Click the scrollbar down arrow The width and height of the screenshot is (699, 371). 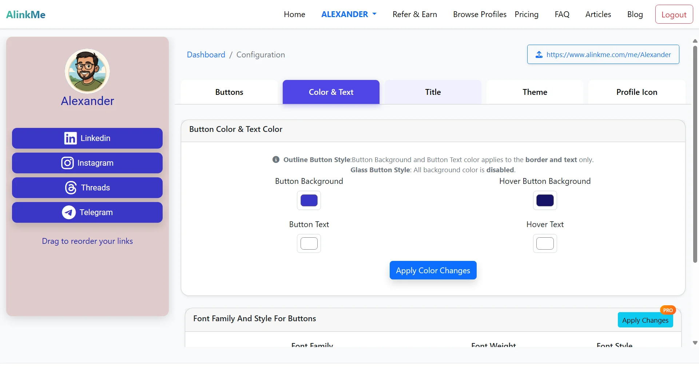pos(695,343)
